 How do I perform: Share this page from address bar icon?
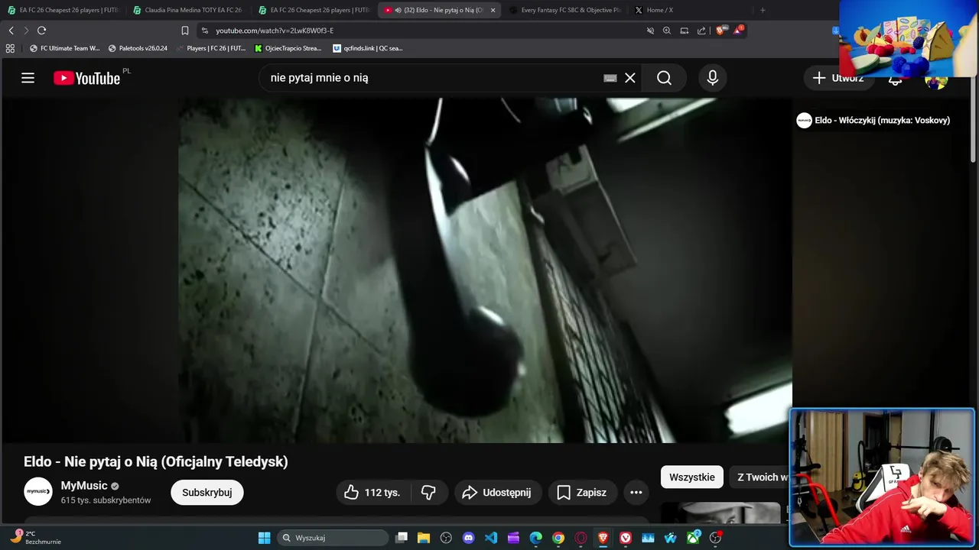(x=701, y=31)
